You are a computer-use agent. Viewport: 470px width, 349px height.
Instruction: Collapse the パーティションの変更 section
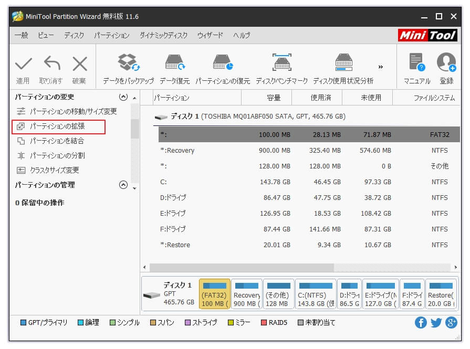click(x=123, y=97)
